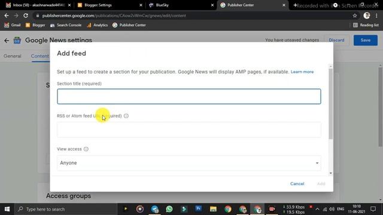Open the screen recorder taskbar icon
This screenshot has height=215, width=383.
pyautogui.click(x=272, y=209)
